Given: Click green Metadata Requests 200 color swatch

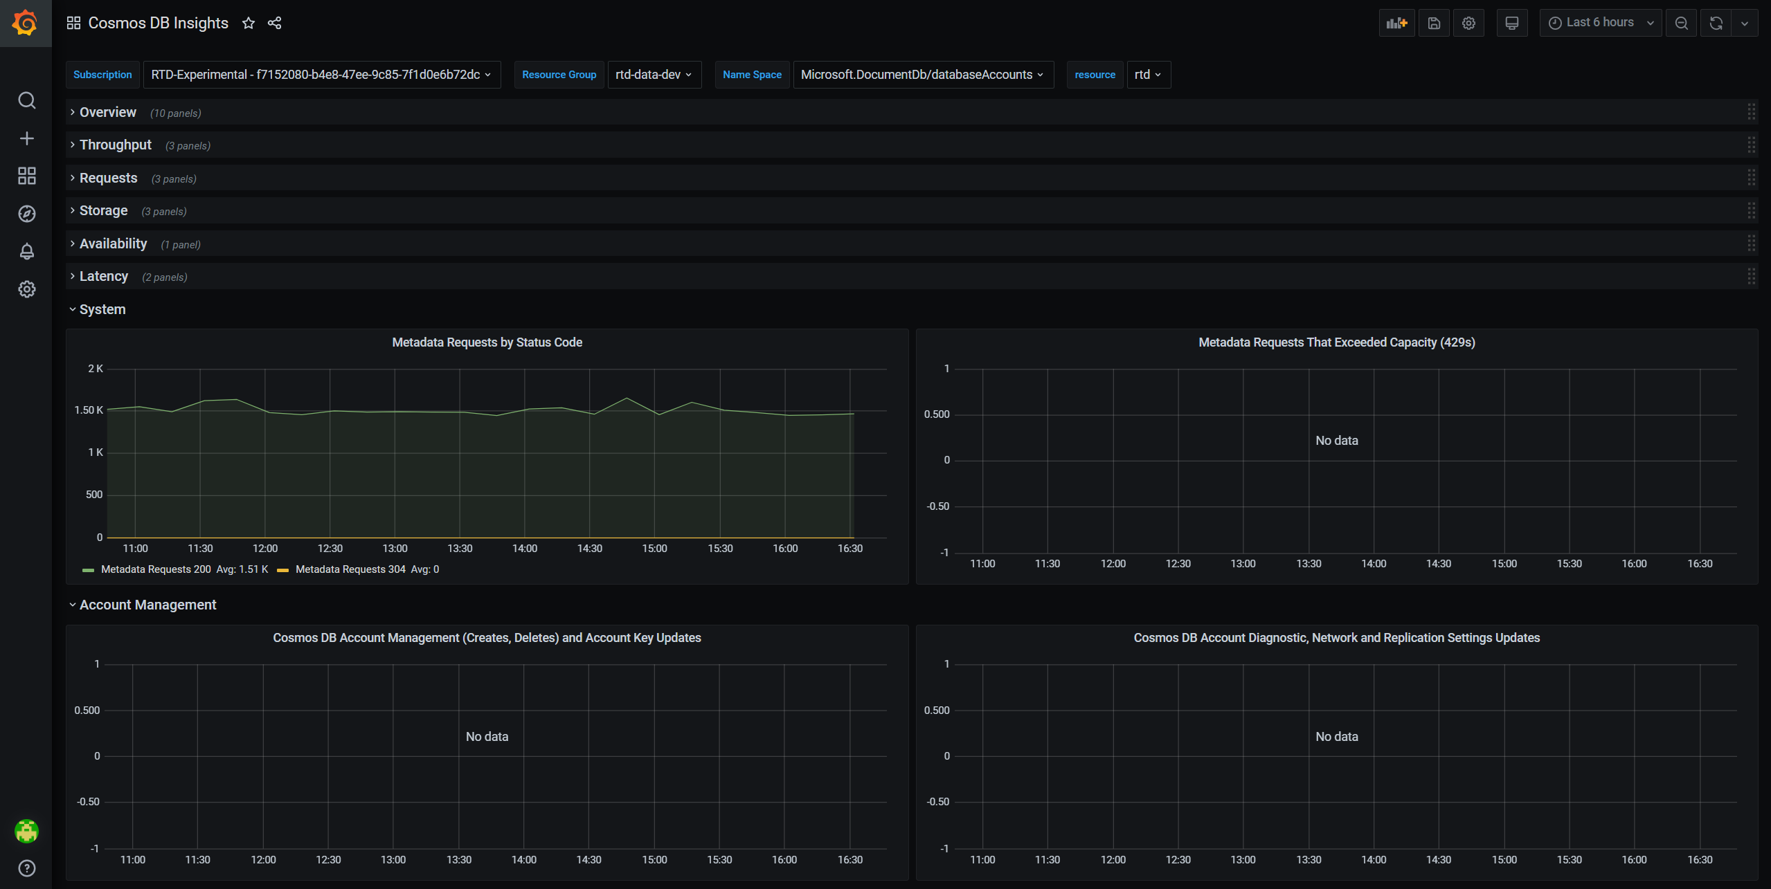Looking at the screenshot, I should point(88,570).
